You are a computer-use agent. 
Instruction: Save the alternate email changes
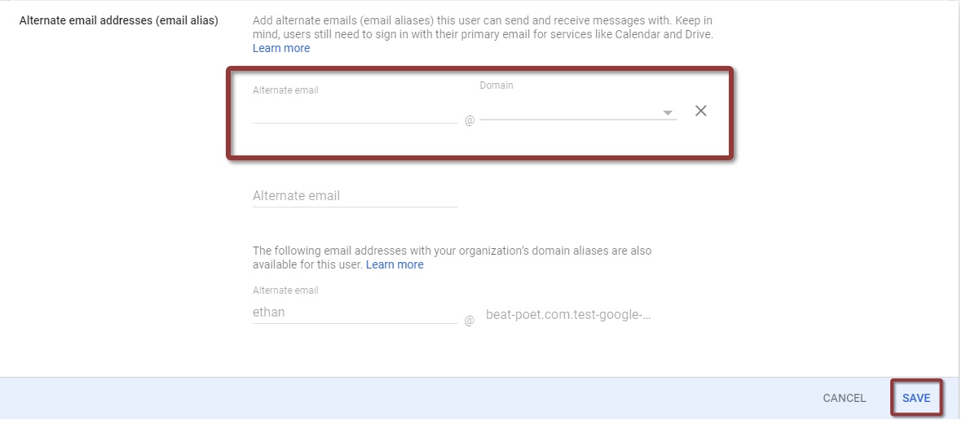point(916,398)
